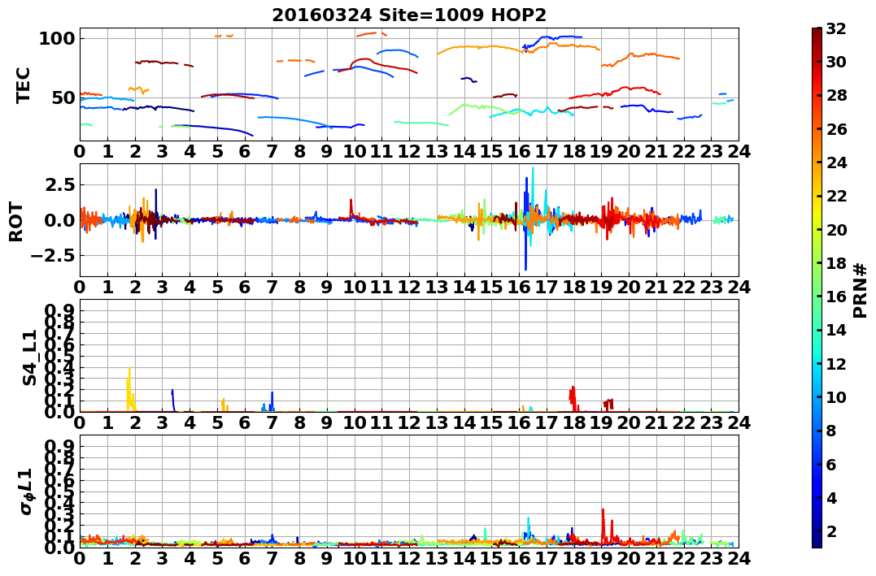This screenshot has height=576, width=876.
Task: Click colorbar tick label 8
Action: tap(831, 431)
